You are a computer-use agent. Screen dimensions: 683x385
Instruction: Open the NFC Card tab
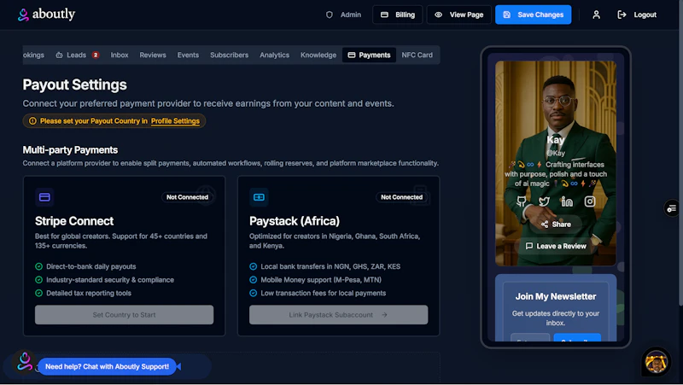pos(417,55)
